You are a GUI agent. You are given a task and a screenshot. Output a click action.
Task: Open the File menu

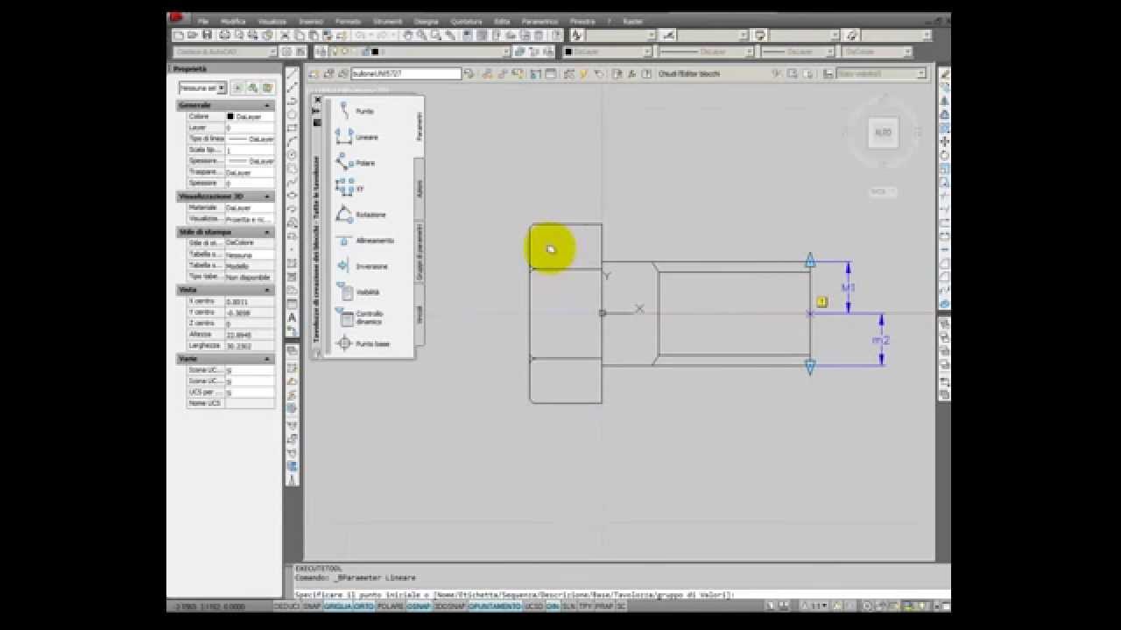[x=203, y=21]
